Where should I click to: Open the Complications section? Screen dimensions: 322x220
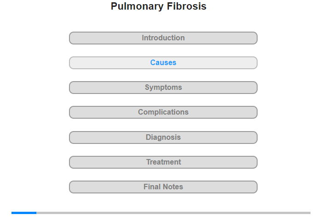pos(163,112)
